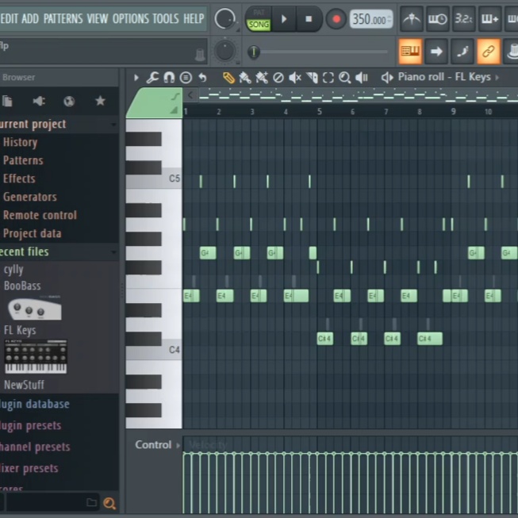
Task: Toggle the orange typing keyboard to piano button
Action: (410, 52)
